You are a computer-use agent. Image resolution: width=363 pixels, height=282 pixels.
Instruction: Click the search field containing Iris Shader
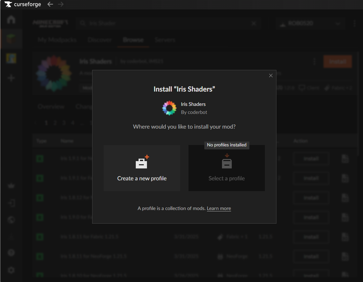[168, 23]
